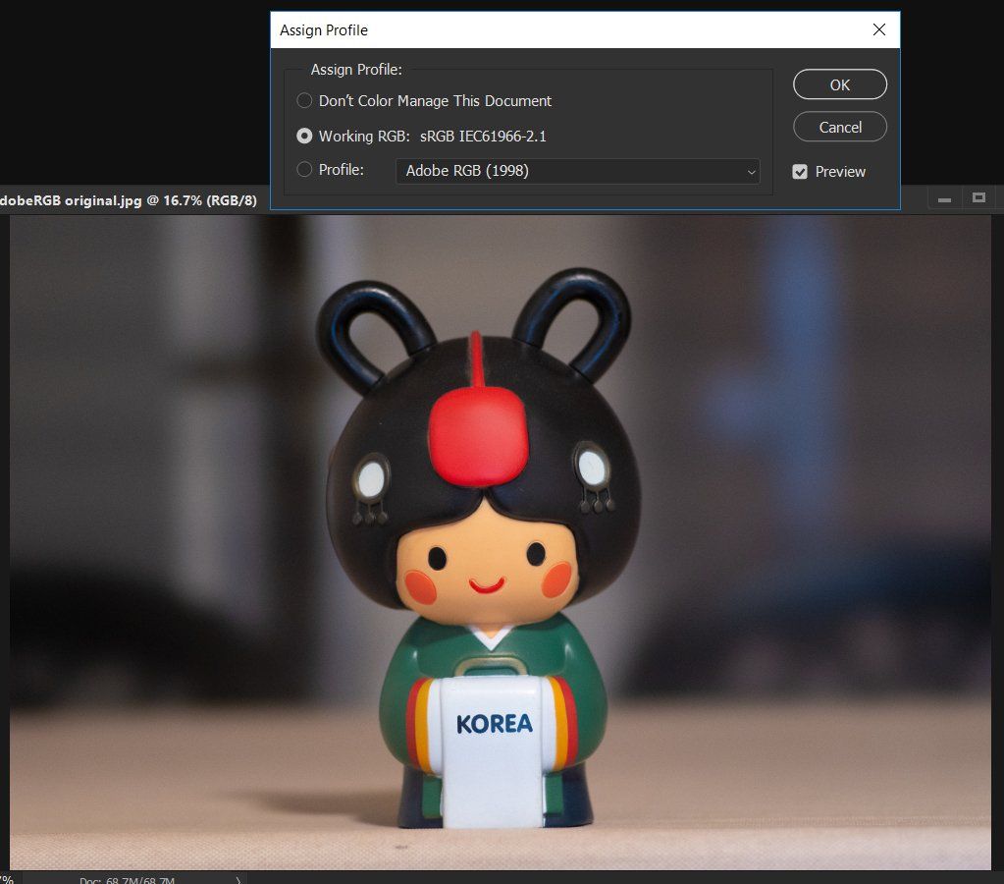The width and height of the screenshot is (1004, 884).
Task: Click the Korea doll image on canvas
Action: pyautogui.click(x=500, y=542)
